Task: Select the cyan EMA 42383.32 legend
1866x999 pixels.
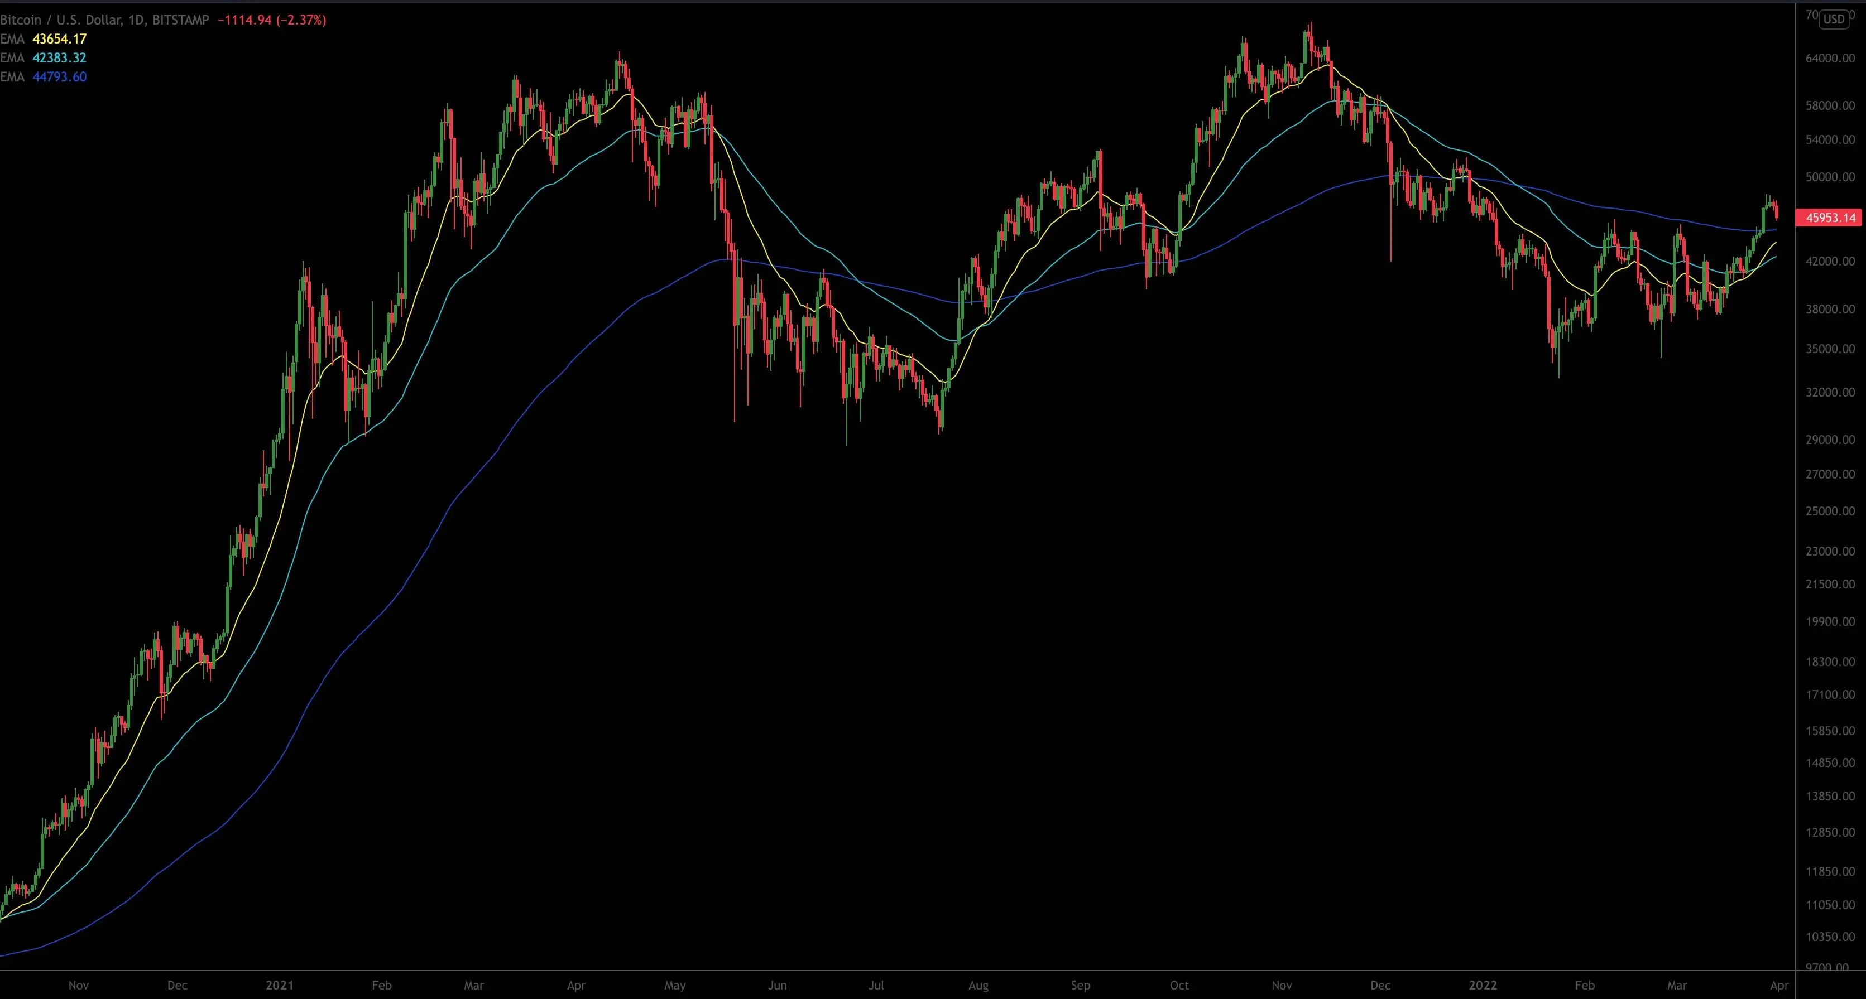Action: (x=44, y=58)
